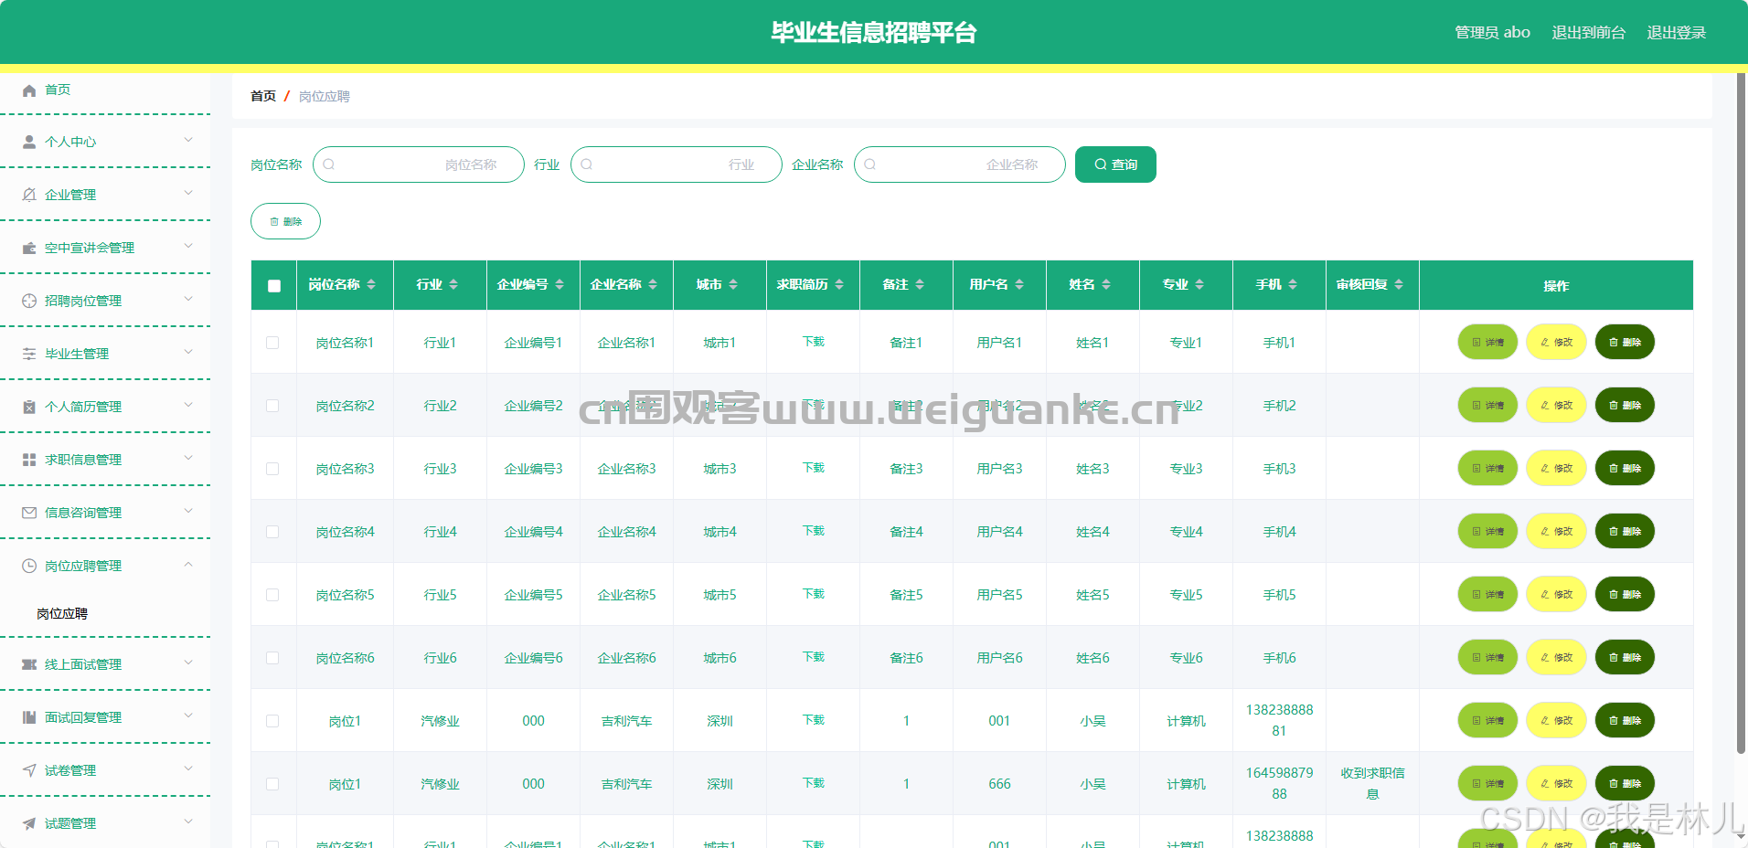Sort by 行业 column arrows
The width and height of the screenshot is (1748, 848).
click(453, 285)
